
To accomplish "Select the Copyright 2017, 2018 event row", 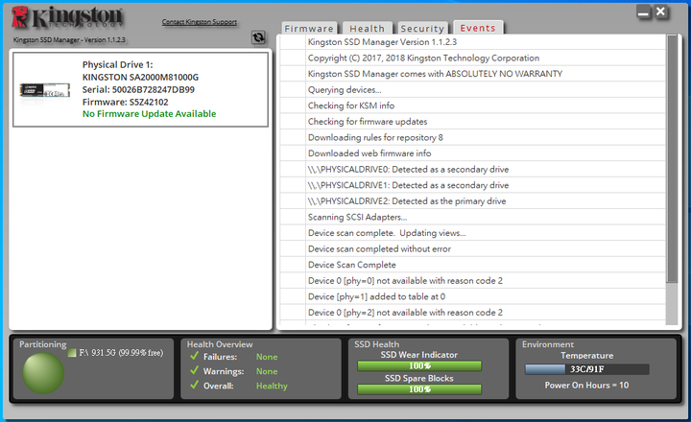I will click(472, 58).
